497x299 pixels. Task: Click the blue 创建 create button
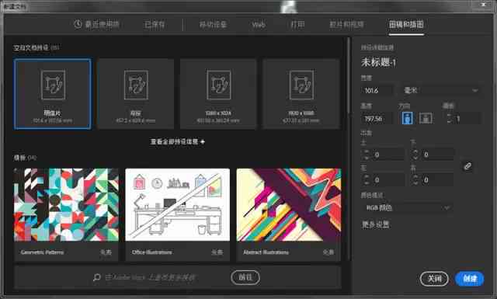(x=469, y=279)
